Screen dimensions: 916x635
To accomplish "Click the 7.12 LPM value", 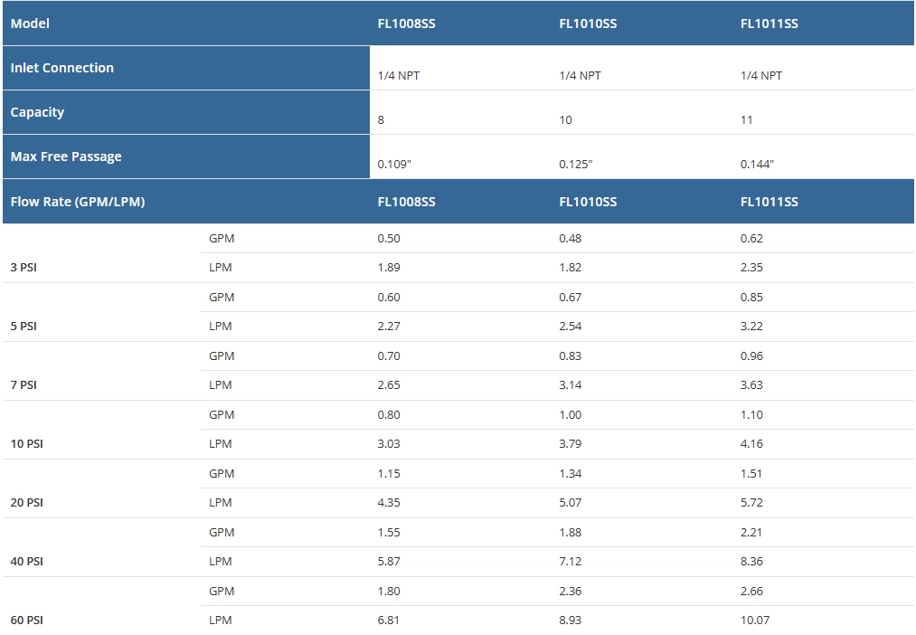I will click(x=571, y=562).
